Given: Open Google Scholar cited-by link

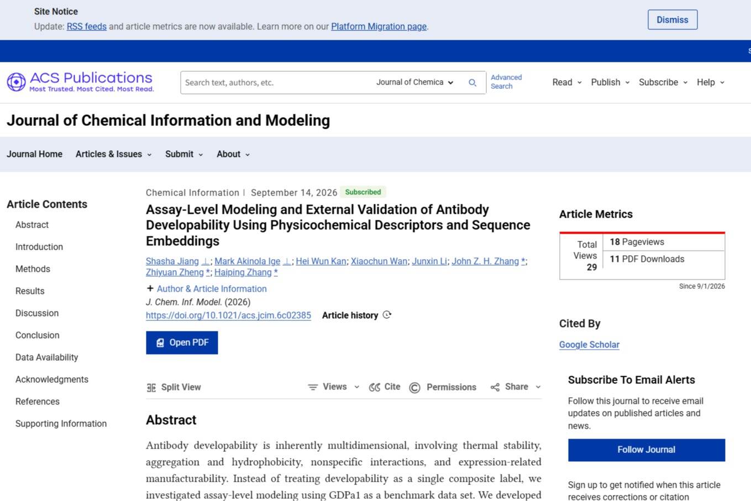Looking at the screenshot, I should click(x=589, y=345).
